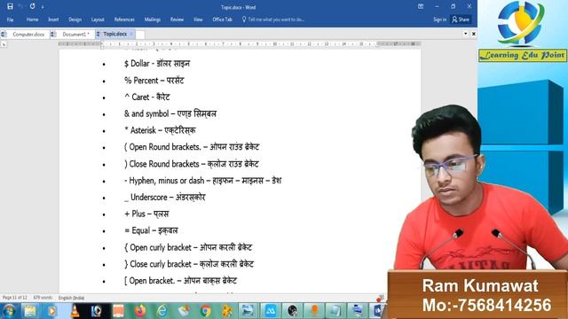This screenshot has width=568, height=319.
Task: Open the File menu
Action: 10,19
